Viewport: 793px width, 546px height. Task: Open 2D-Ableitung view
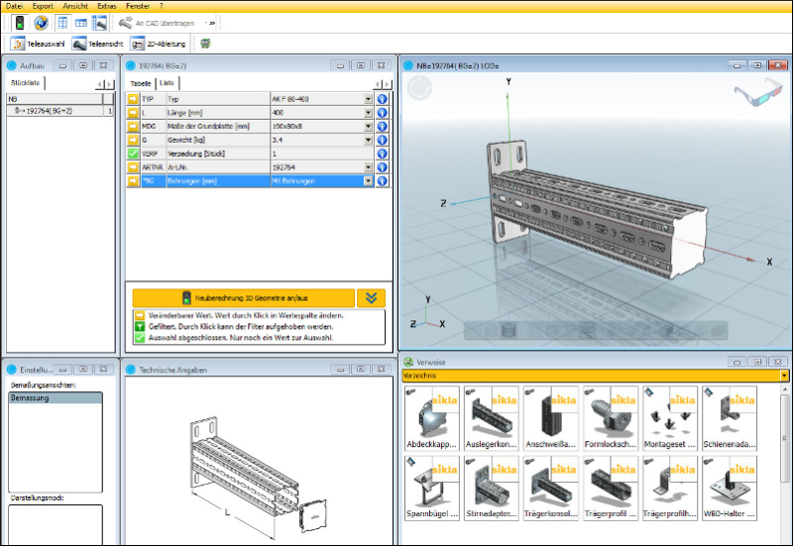(159, 44)
